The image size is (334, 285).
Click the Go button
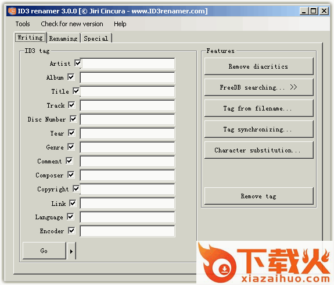pos(44,251)
